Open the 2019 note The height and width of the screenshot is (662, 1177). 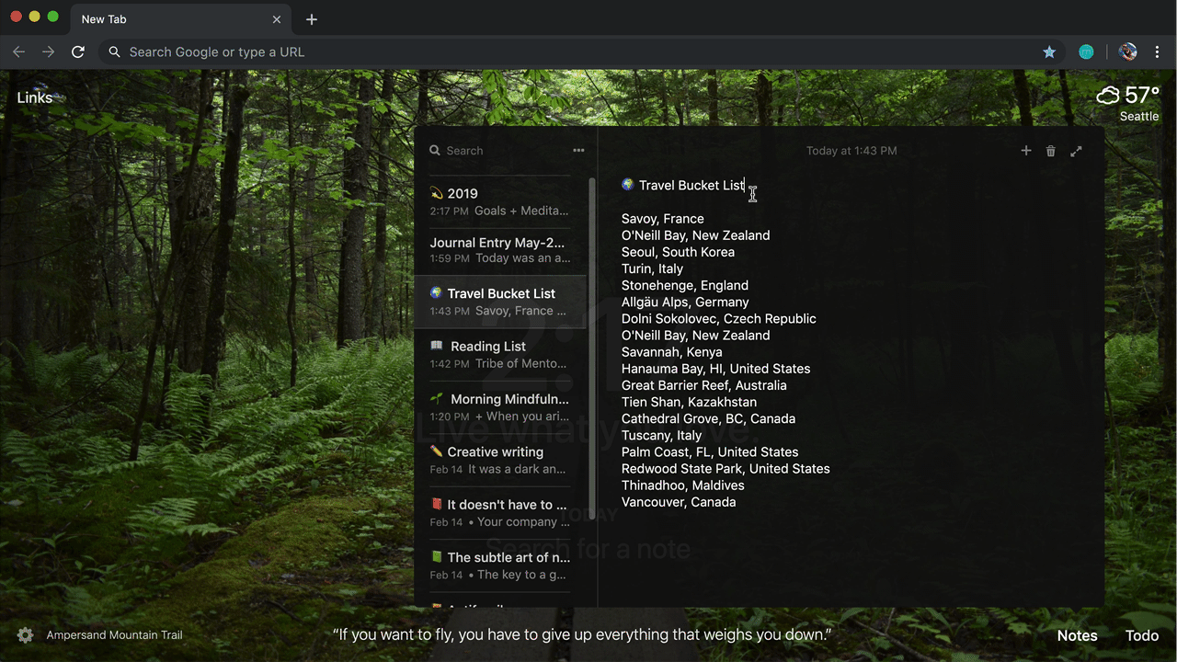499,201
